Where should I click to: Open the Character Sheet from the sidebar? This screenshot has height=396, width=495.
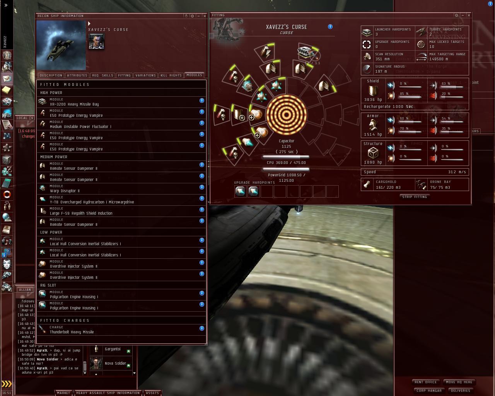click(x=7, y=55)
